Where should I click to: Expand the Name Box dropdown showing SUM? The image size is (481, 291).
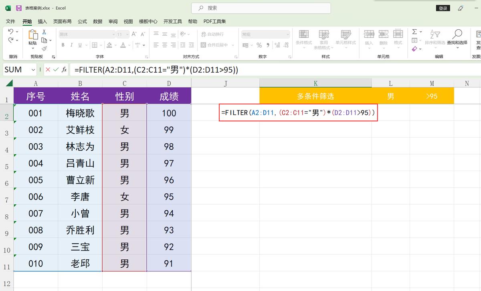click(33, 69)
